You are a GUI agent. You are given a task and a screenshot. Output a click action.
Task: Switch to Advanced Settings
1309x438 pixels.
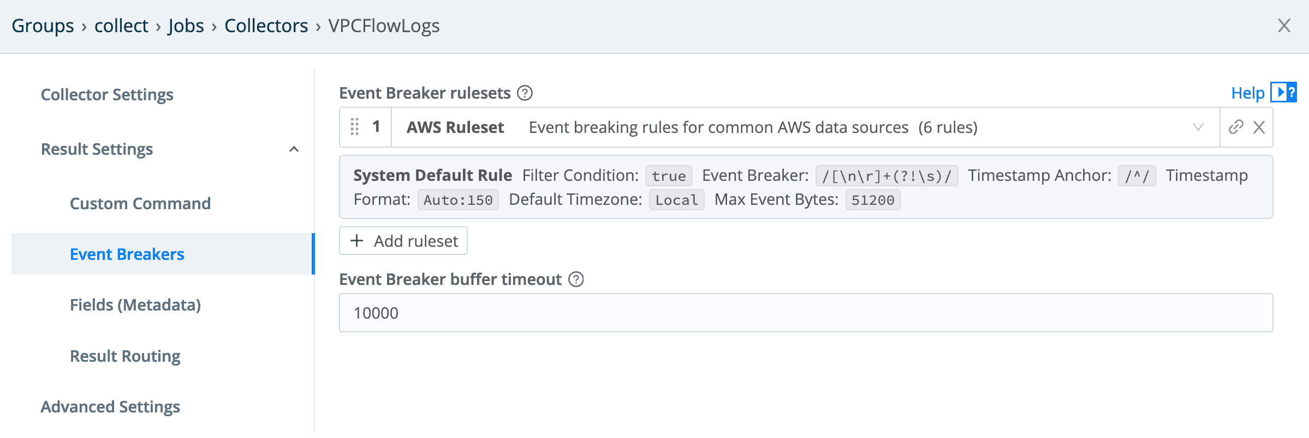coord(110,407)
